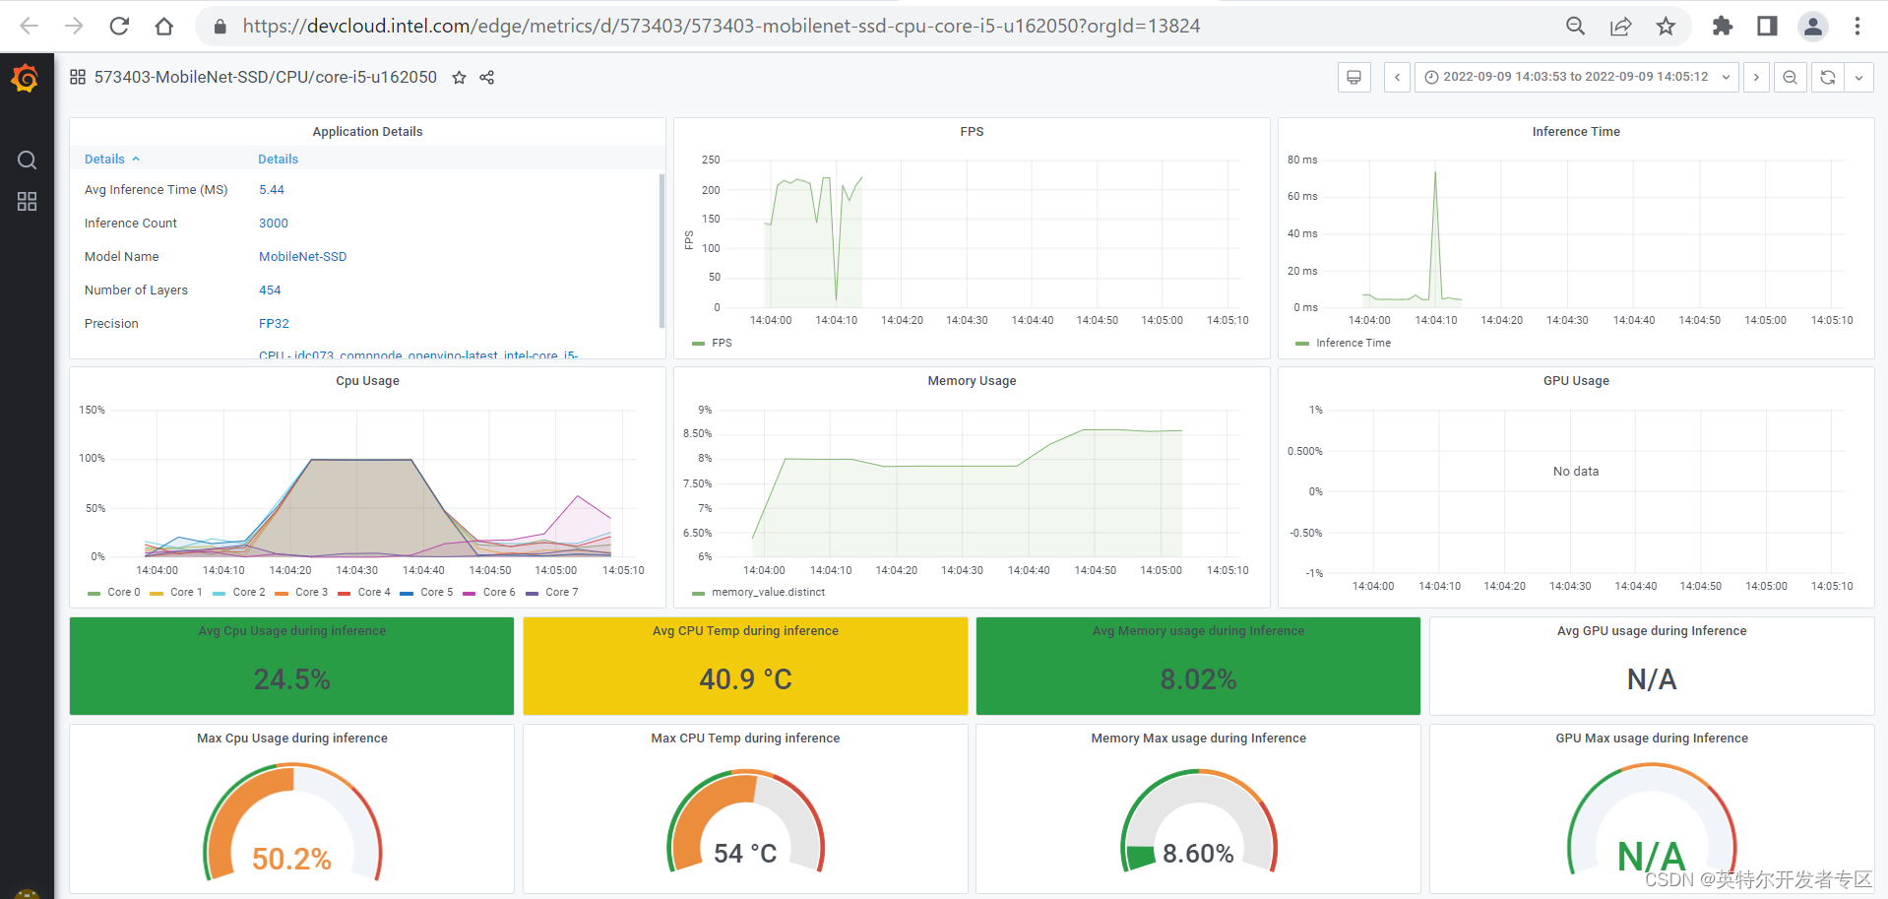
Task: Star this dashboard as a favorite
Action: pyautogui.click(x=459, y=77)
